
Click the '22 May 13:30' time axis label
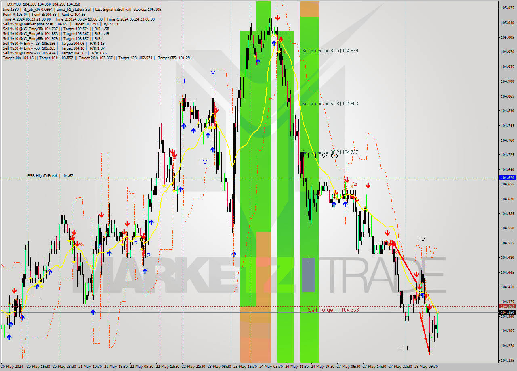click(168, 367)
